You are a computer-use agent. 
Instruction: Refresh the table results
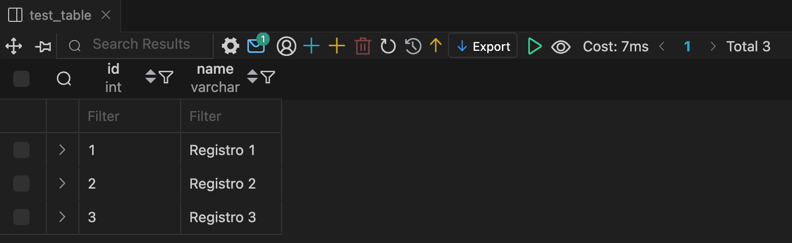pos(388,46)
